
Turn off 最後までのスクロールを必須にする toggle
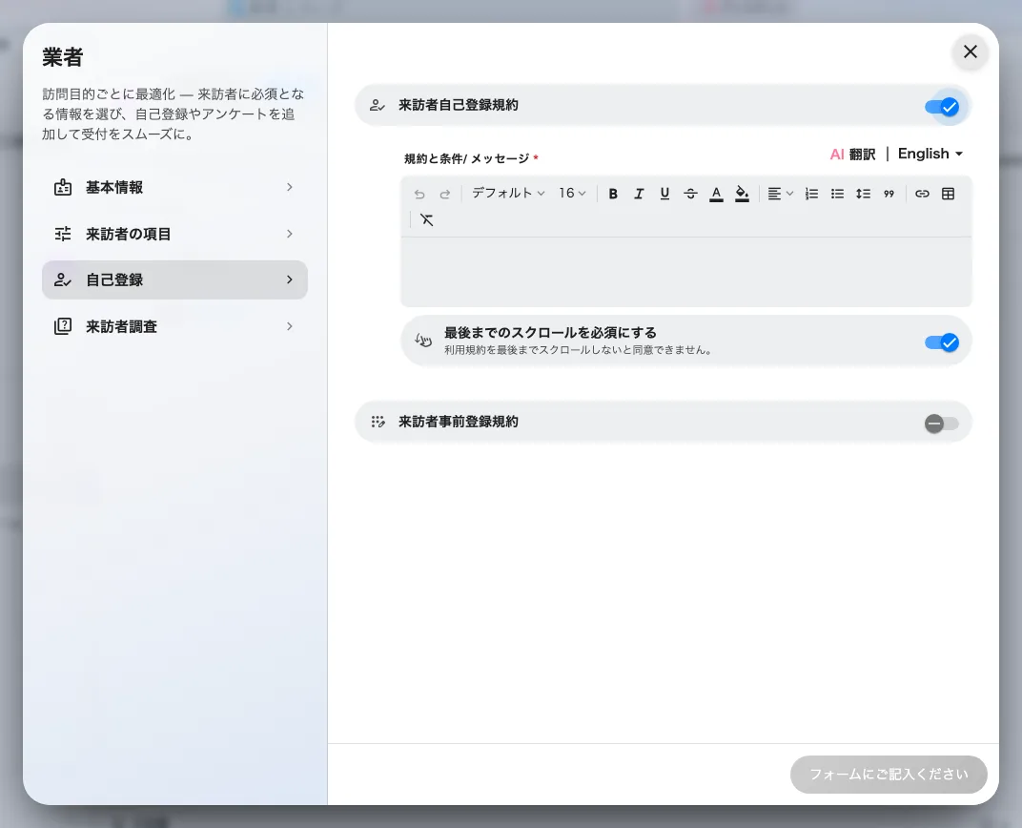point(942,342)
